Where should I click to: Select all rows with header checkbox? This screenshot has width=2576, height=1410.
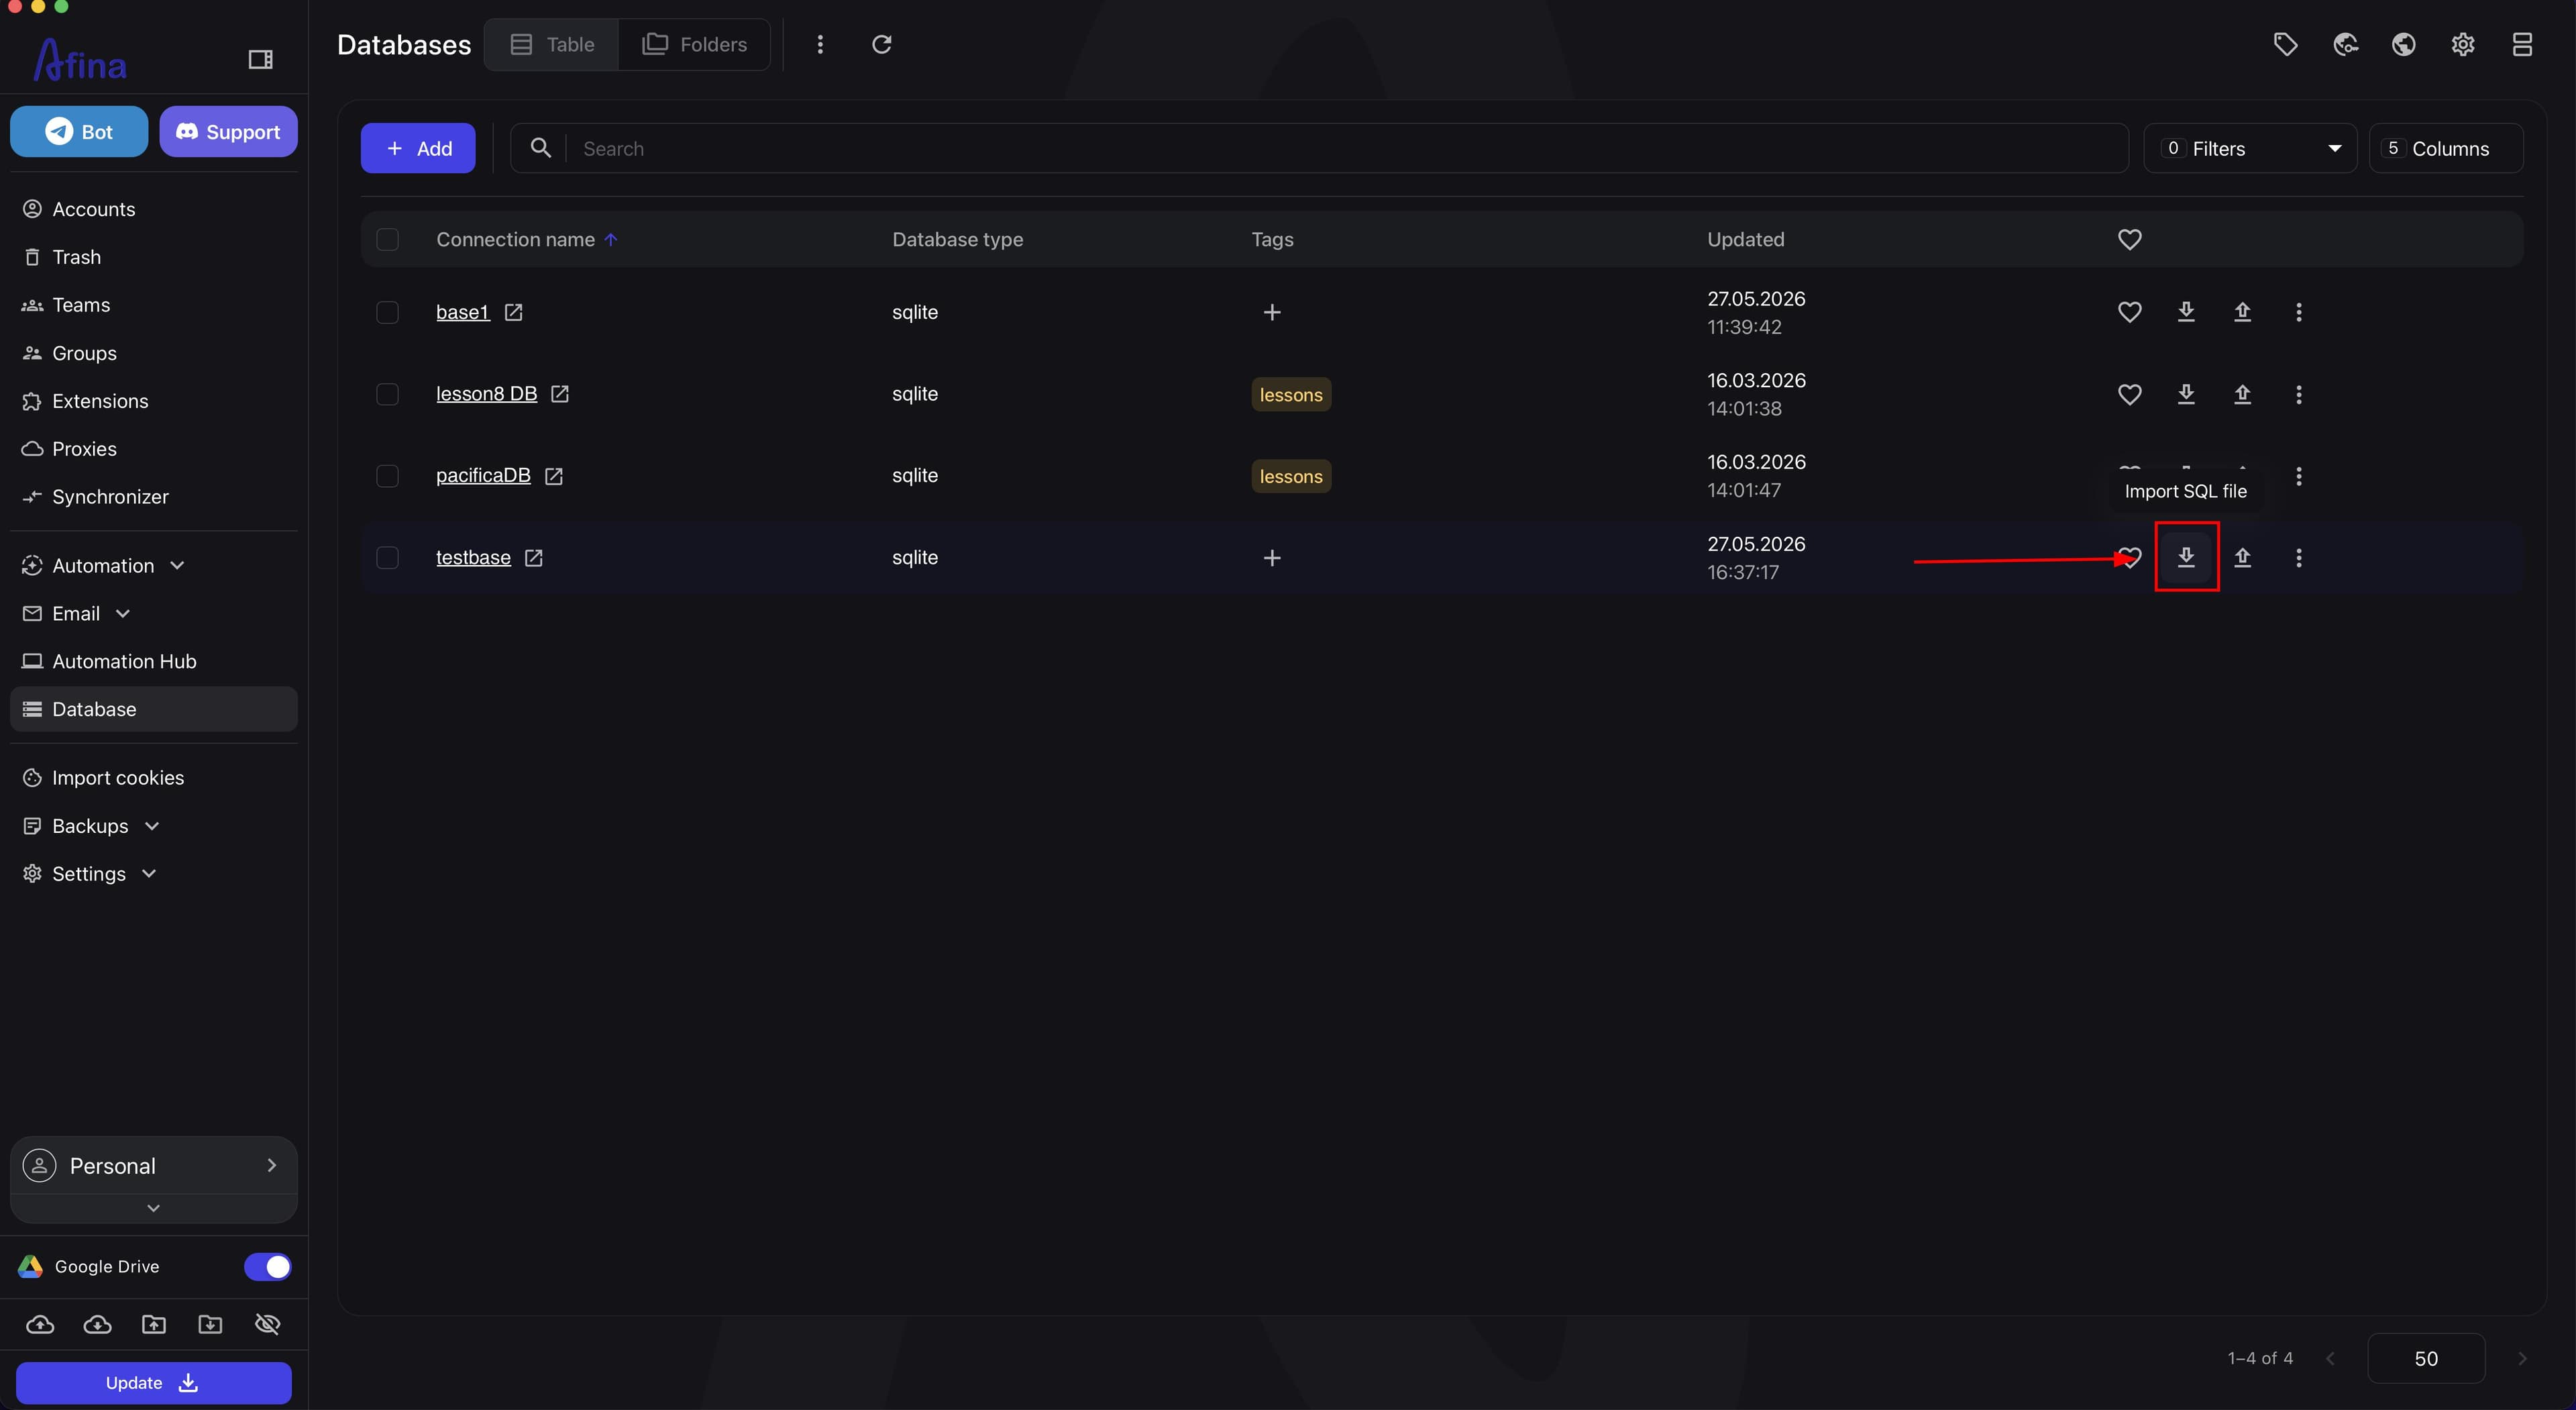[387, 239]
